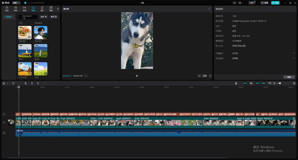The height and width of the screenshot is (160, 298).
Task: Click the keyboard shortcuts icon in title bar
Action: click(x=234, y=3)
